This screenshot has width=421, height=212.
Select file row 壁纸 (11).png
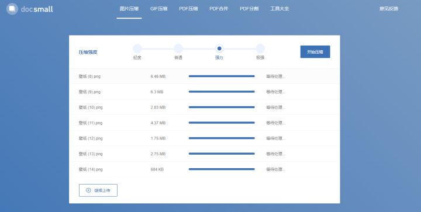pyautogui.click(x=205, y=123)
